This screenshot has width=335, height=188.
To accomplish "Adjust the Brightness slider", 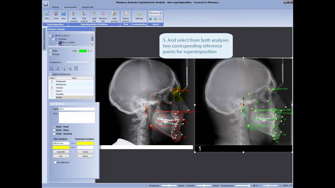I will [x=169, y=186].
